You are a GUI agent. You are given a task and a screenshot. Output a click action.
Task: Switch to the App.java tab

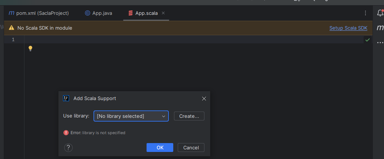pos(99,13)
